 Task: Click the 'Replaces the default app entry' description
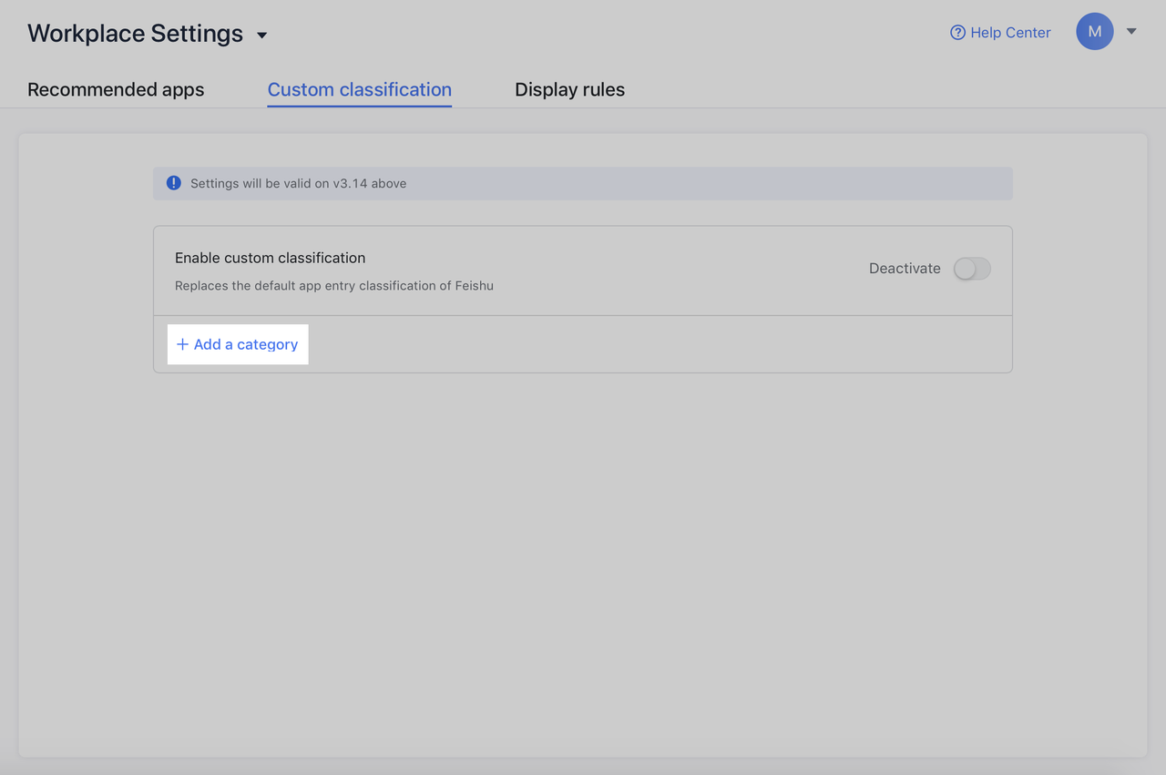tap(333, 286)
